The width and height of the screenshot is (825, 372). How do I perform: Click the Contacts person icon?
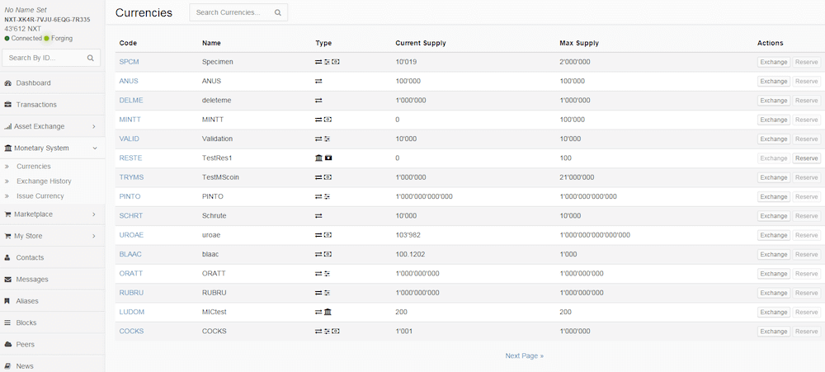point(8,258)
